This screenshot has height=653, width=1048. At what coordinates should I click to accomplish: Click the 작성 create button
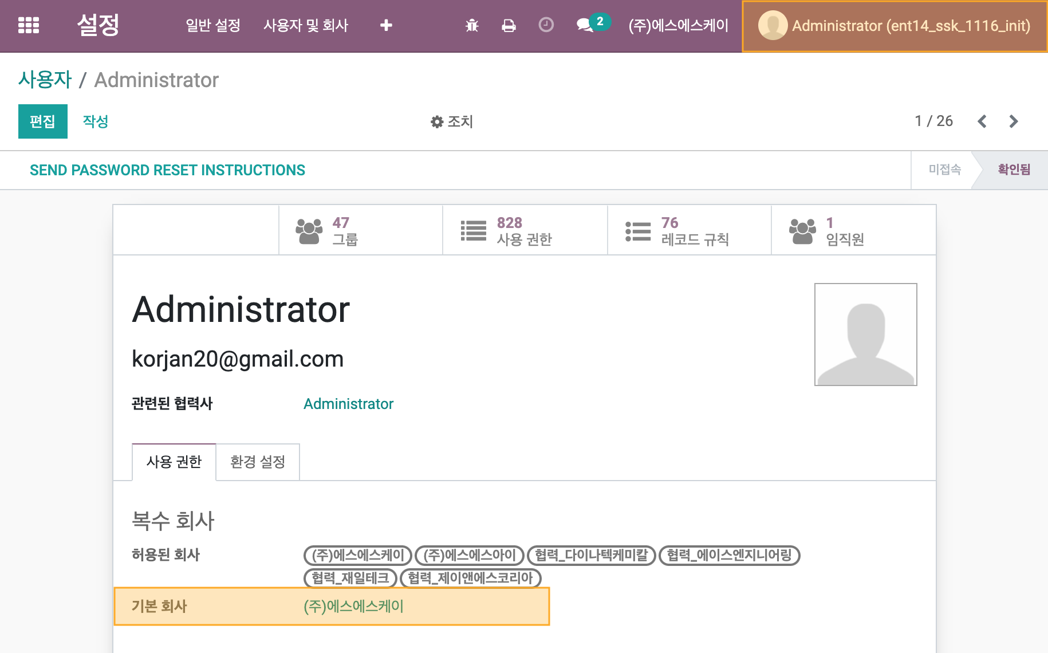pos(96,121)
